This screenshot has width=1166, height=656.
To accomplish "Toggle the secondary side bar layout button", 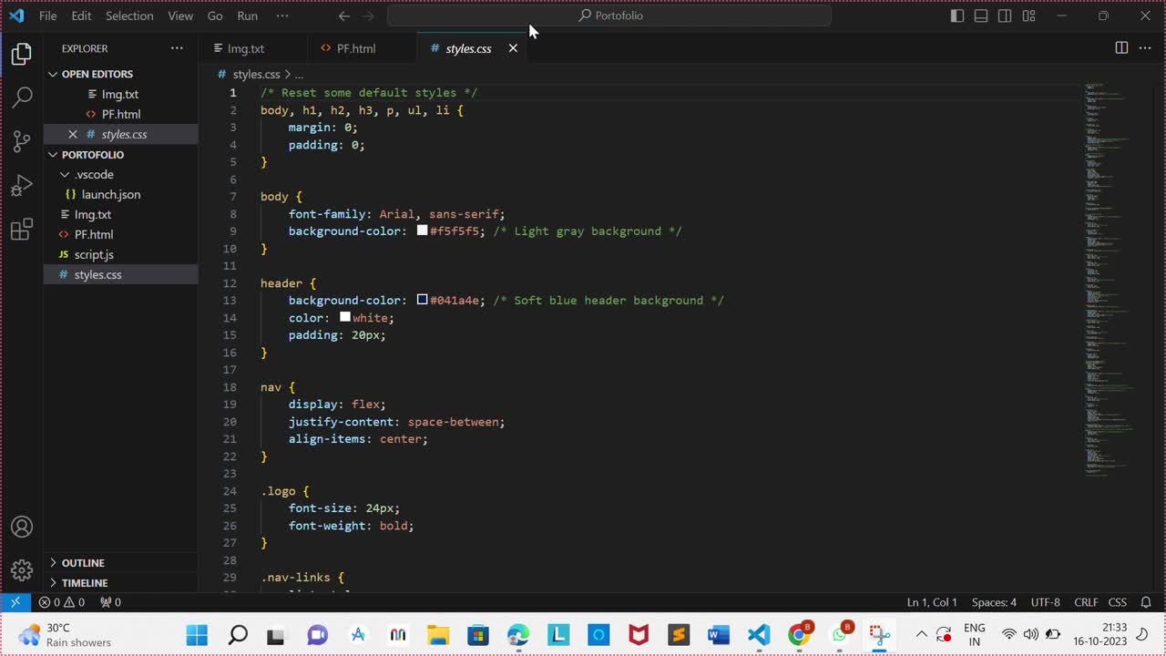I will pyautogui.click(x=1005, y=15).
